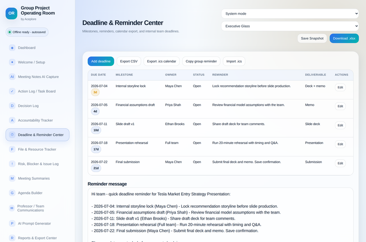This screenshot has height=242, width=366.
Task: Open File & Resource Tracker
Action: pyautogui.click(x=38, y=149)
